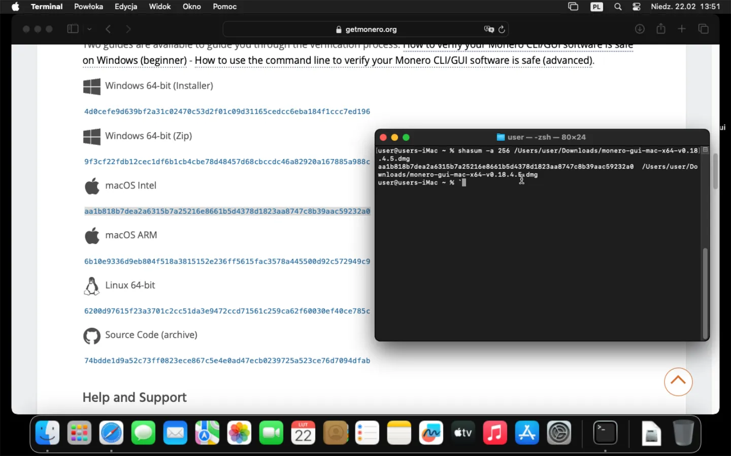Click the Terminal title folder icon
Image resolution: width=731 pixels, height=456 pixels.
(501, 137)
